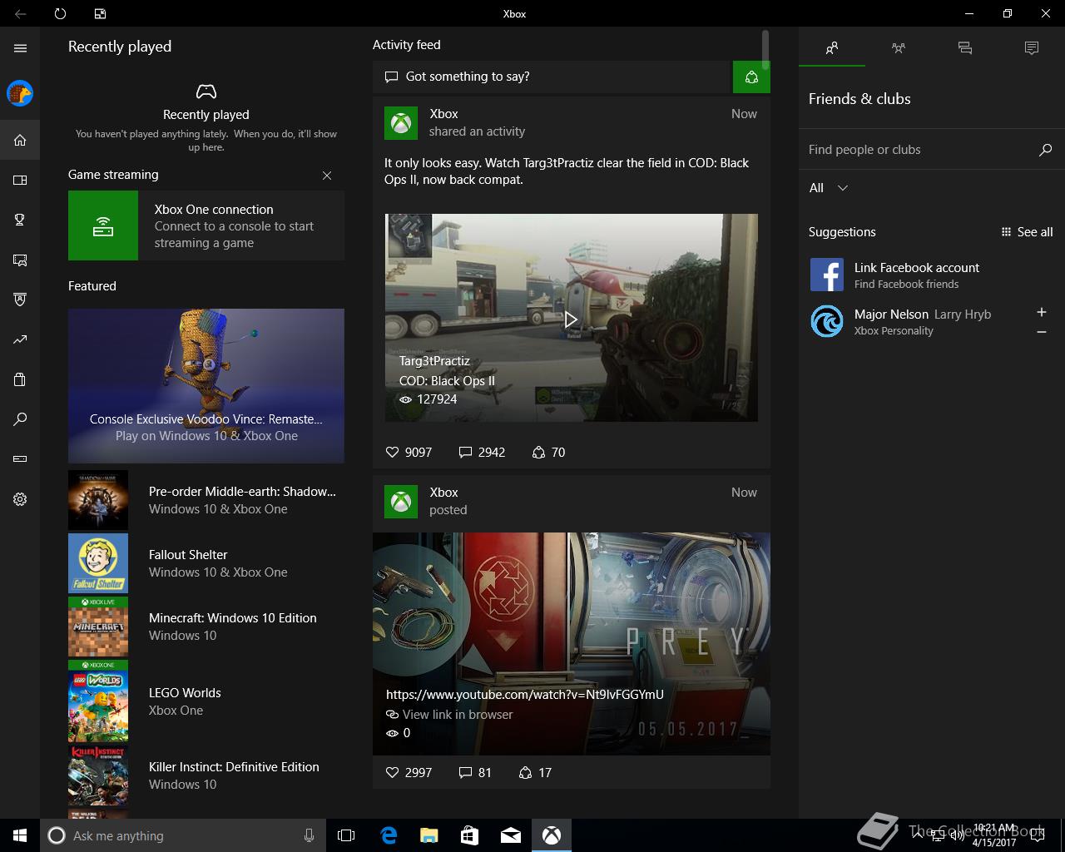Click the refresh icon in title bar
Screen dimensions: 1065x852
pyautogui.click(x=60, y=13)
